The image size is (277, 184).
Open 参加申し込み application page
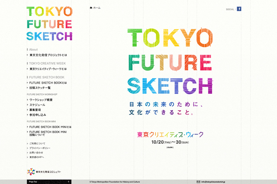[38, 115]
